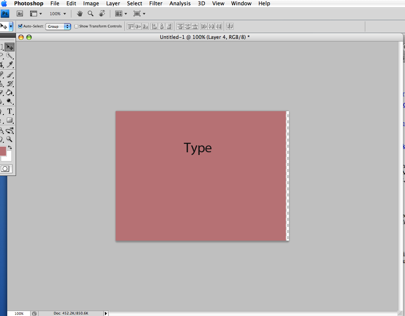Image resolution: width=405 pixels, height=316 pixels.
Task: Open the Filter menu
Action: [x=156, y=3]
